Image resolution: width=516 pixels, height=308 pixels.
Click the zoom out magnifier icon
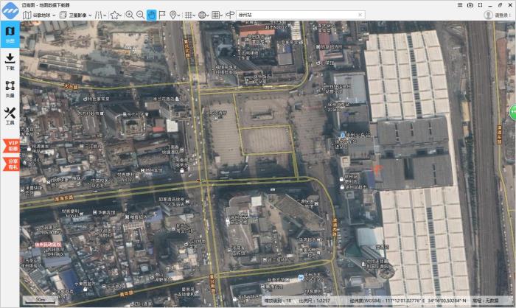point(140,15)
